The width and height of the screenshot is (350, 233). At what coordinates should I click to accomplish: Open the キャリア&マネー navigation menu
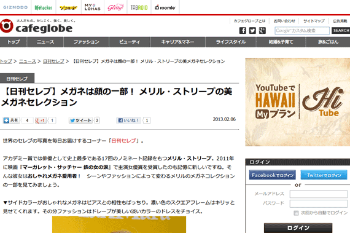[x=177, y=42]
